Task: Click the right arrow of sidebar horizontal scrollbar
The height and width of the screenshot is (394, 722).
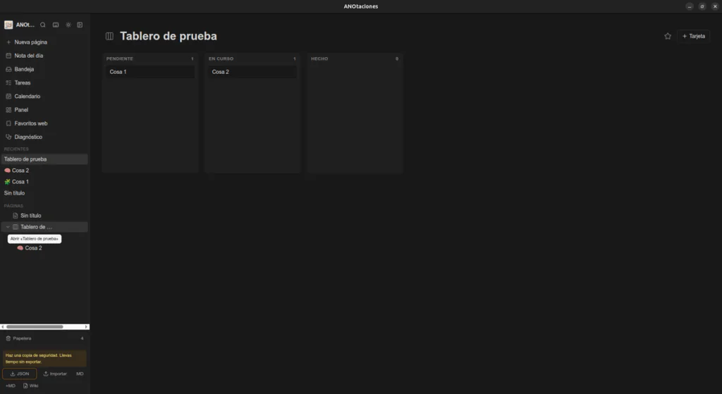Action: click(x=86, y=327)
